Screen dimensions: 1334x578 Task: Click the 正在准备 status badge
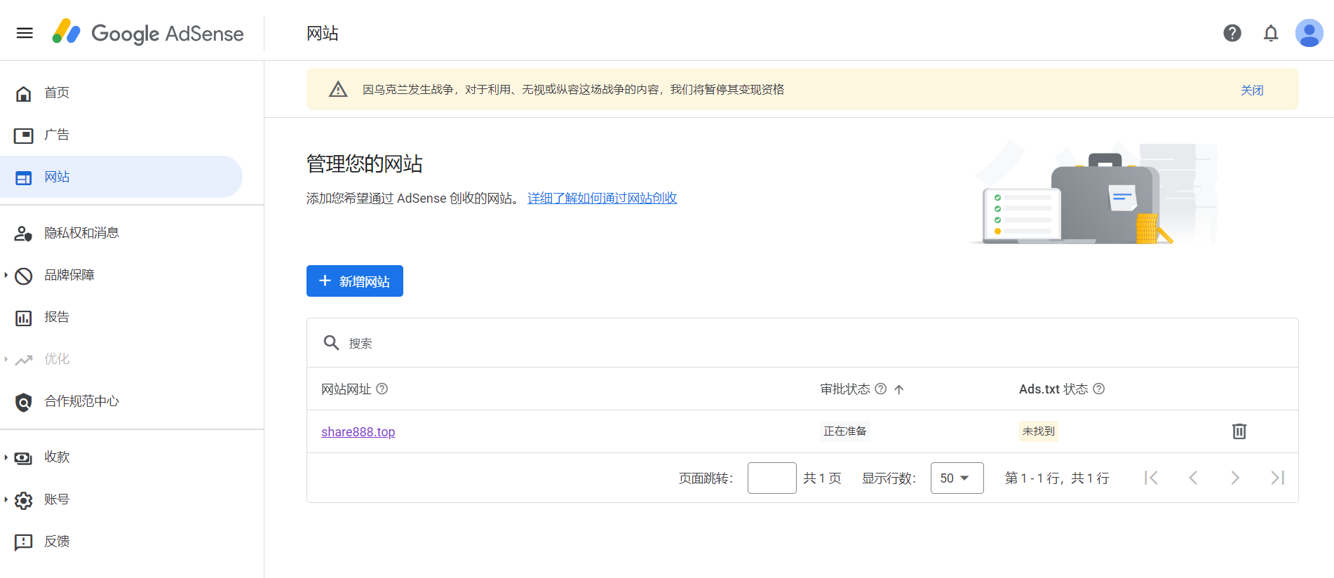[x=845, y=431]
